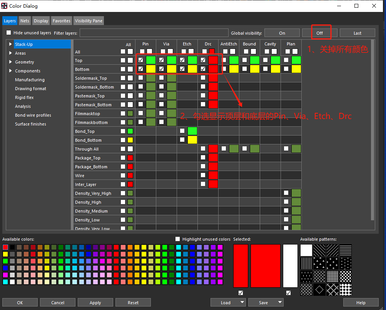Image resolution: width=386 pixels, height=310 pixels.
Task: Switch to the Nets tab
Action: [x=25, y=21]
